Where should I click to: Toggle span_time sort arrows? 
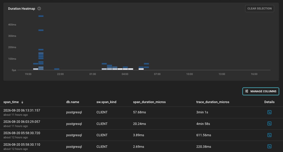22,102
